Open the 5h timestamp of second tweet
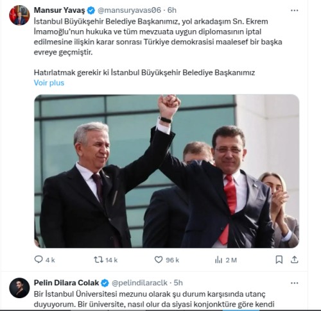The height and width of the screenshot is (311, 321). pyautogui.click(x=178, y=283)
